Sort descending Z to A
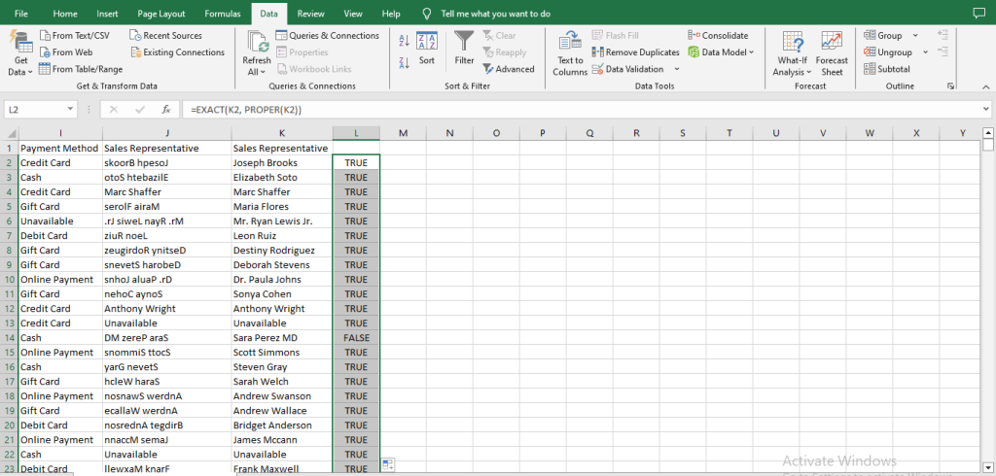 tap(404, 62)
